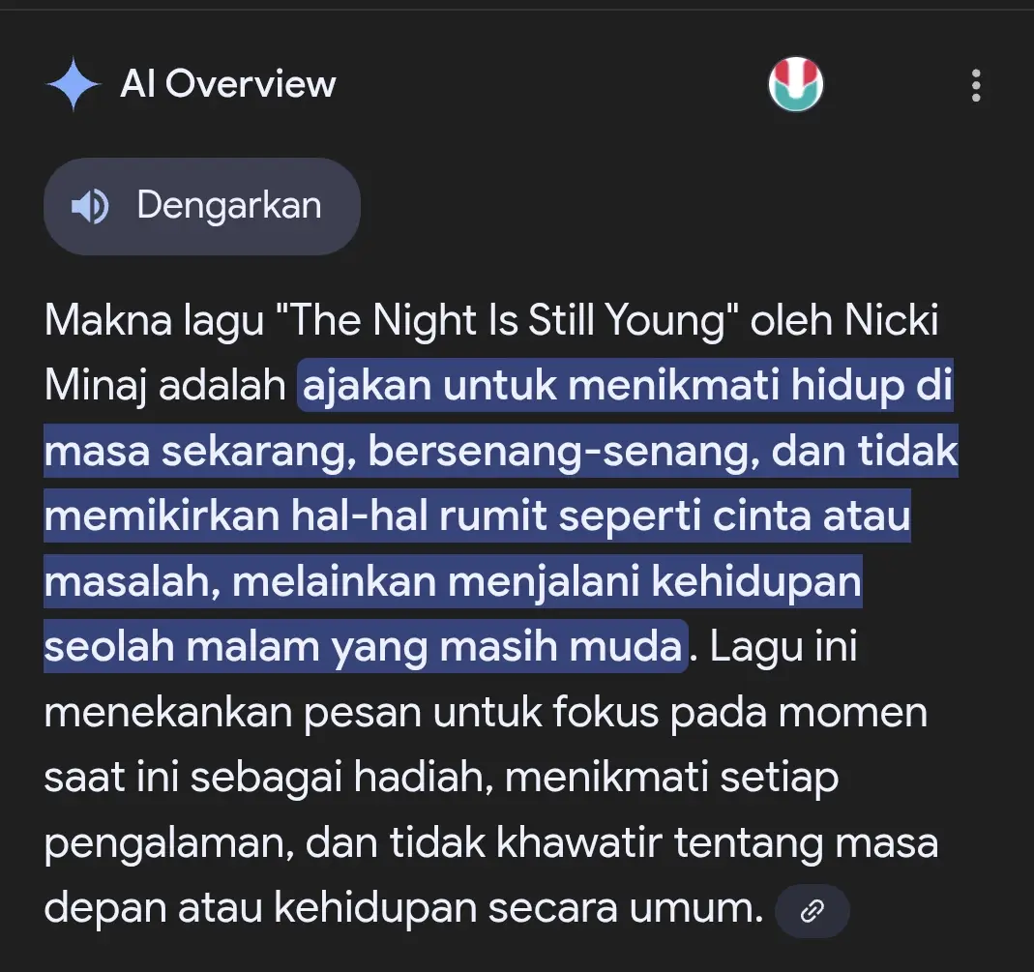The width and height of the screenshot is (1034, 972).
Task: Click the round red and teal badge icon
Action: 795,84
